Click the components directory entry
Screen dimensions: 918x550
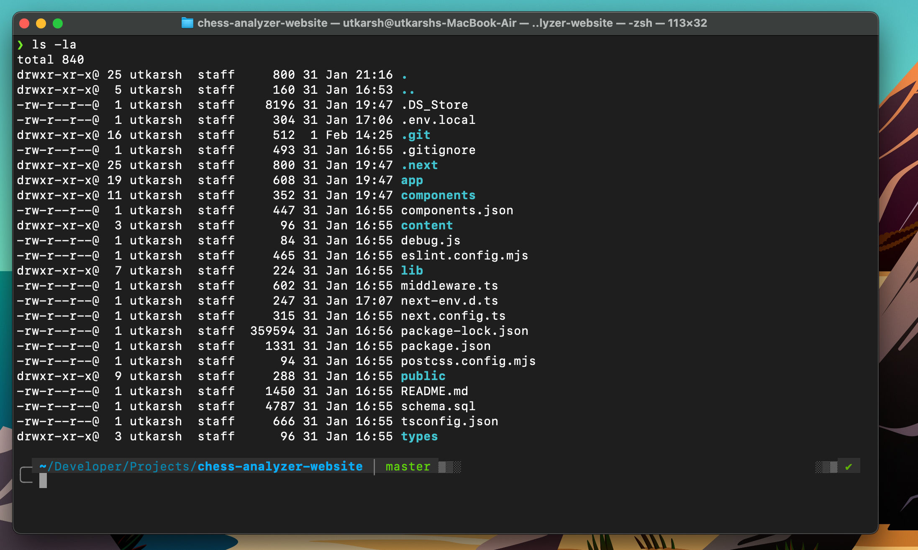pos(438,195)
